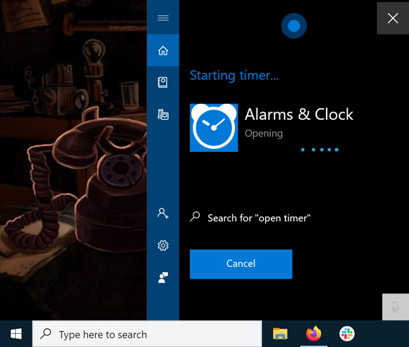
Task: Close the Cortana panel
Action: tap(393, 18)
